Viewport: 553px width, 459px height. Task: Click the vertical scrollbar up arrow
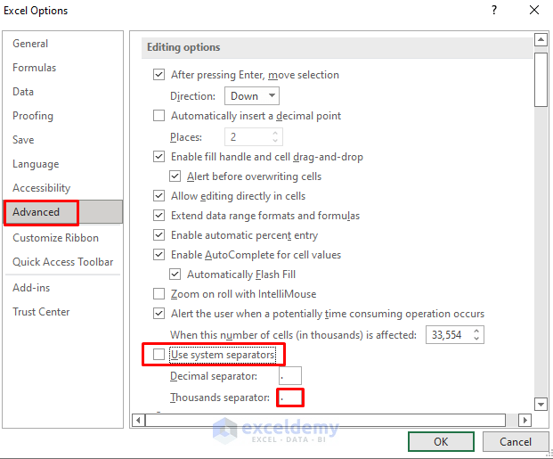[x=541, y=39]
